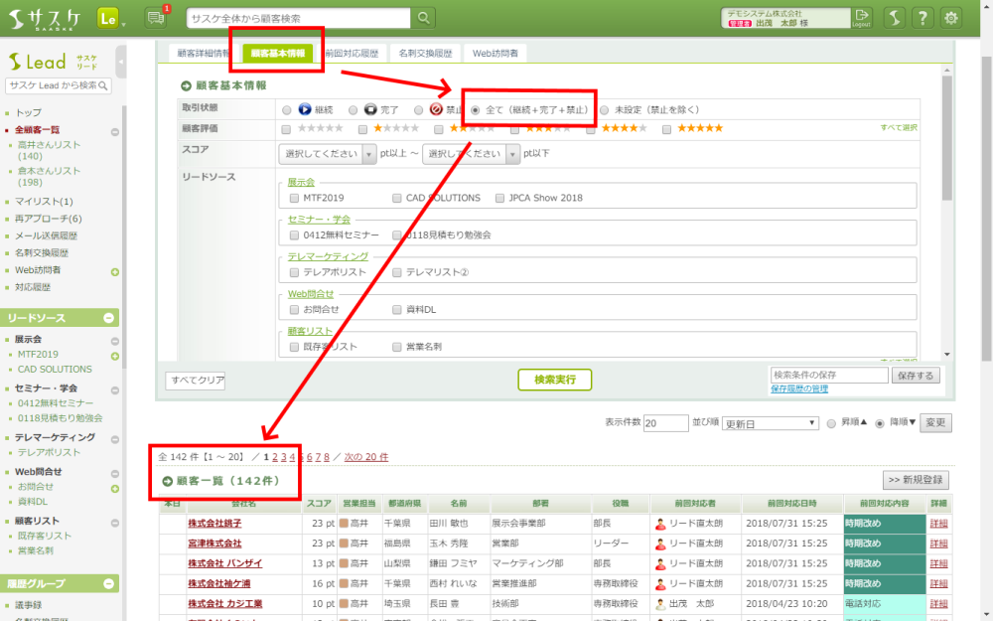Screen dimensions: 993x621
Task: Open the 株式会社銚子 company link
Action: pos(214,524)
